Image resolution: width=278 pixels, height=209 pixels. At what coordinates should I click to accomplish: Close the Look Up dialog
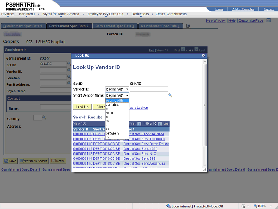coord(204,56)
